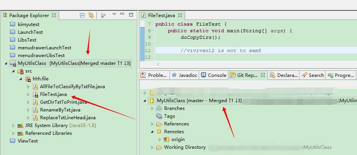Select MyUtilsClass project row in Package Explorer
The width and height of the screenshot is (357, 155).
point(70,63)
